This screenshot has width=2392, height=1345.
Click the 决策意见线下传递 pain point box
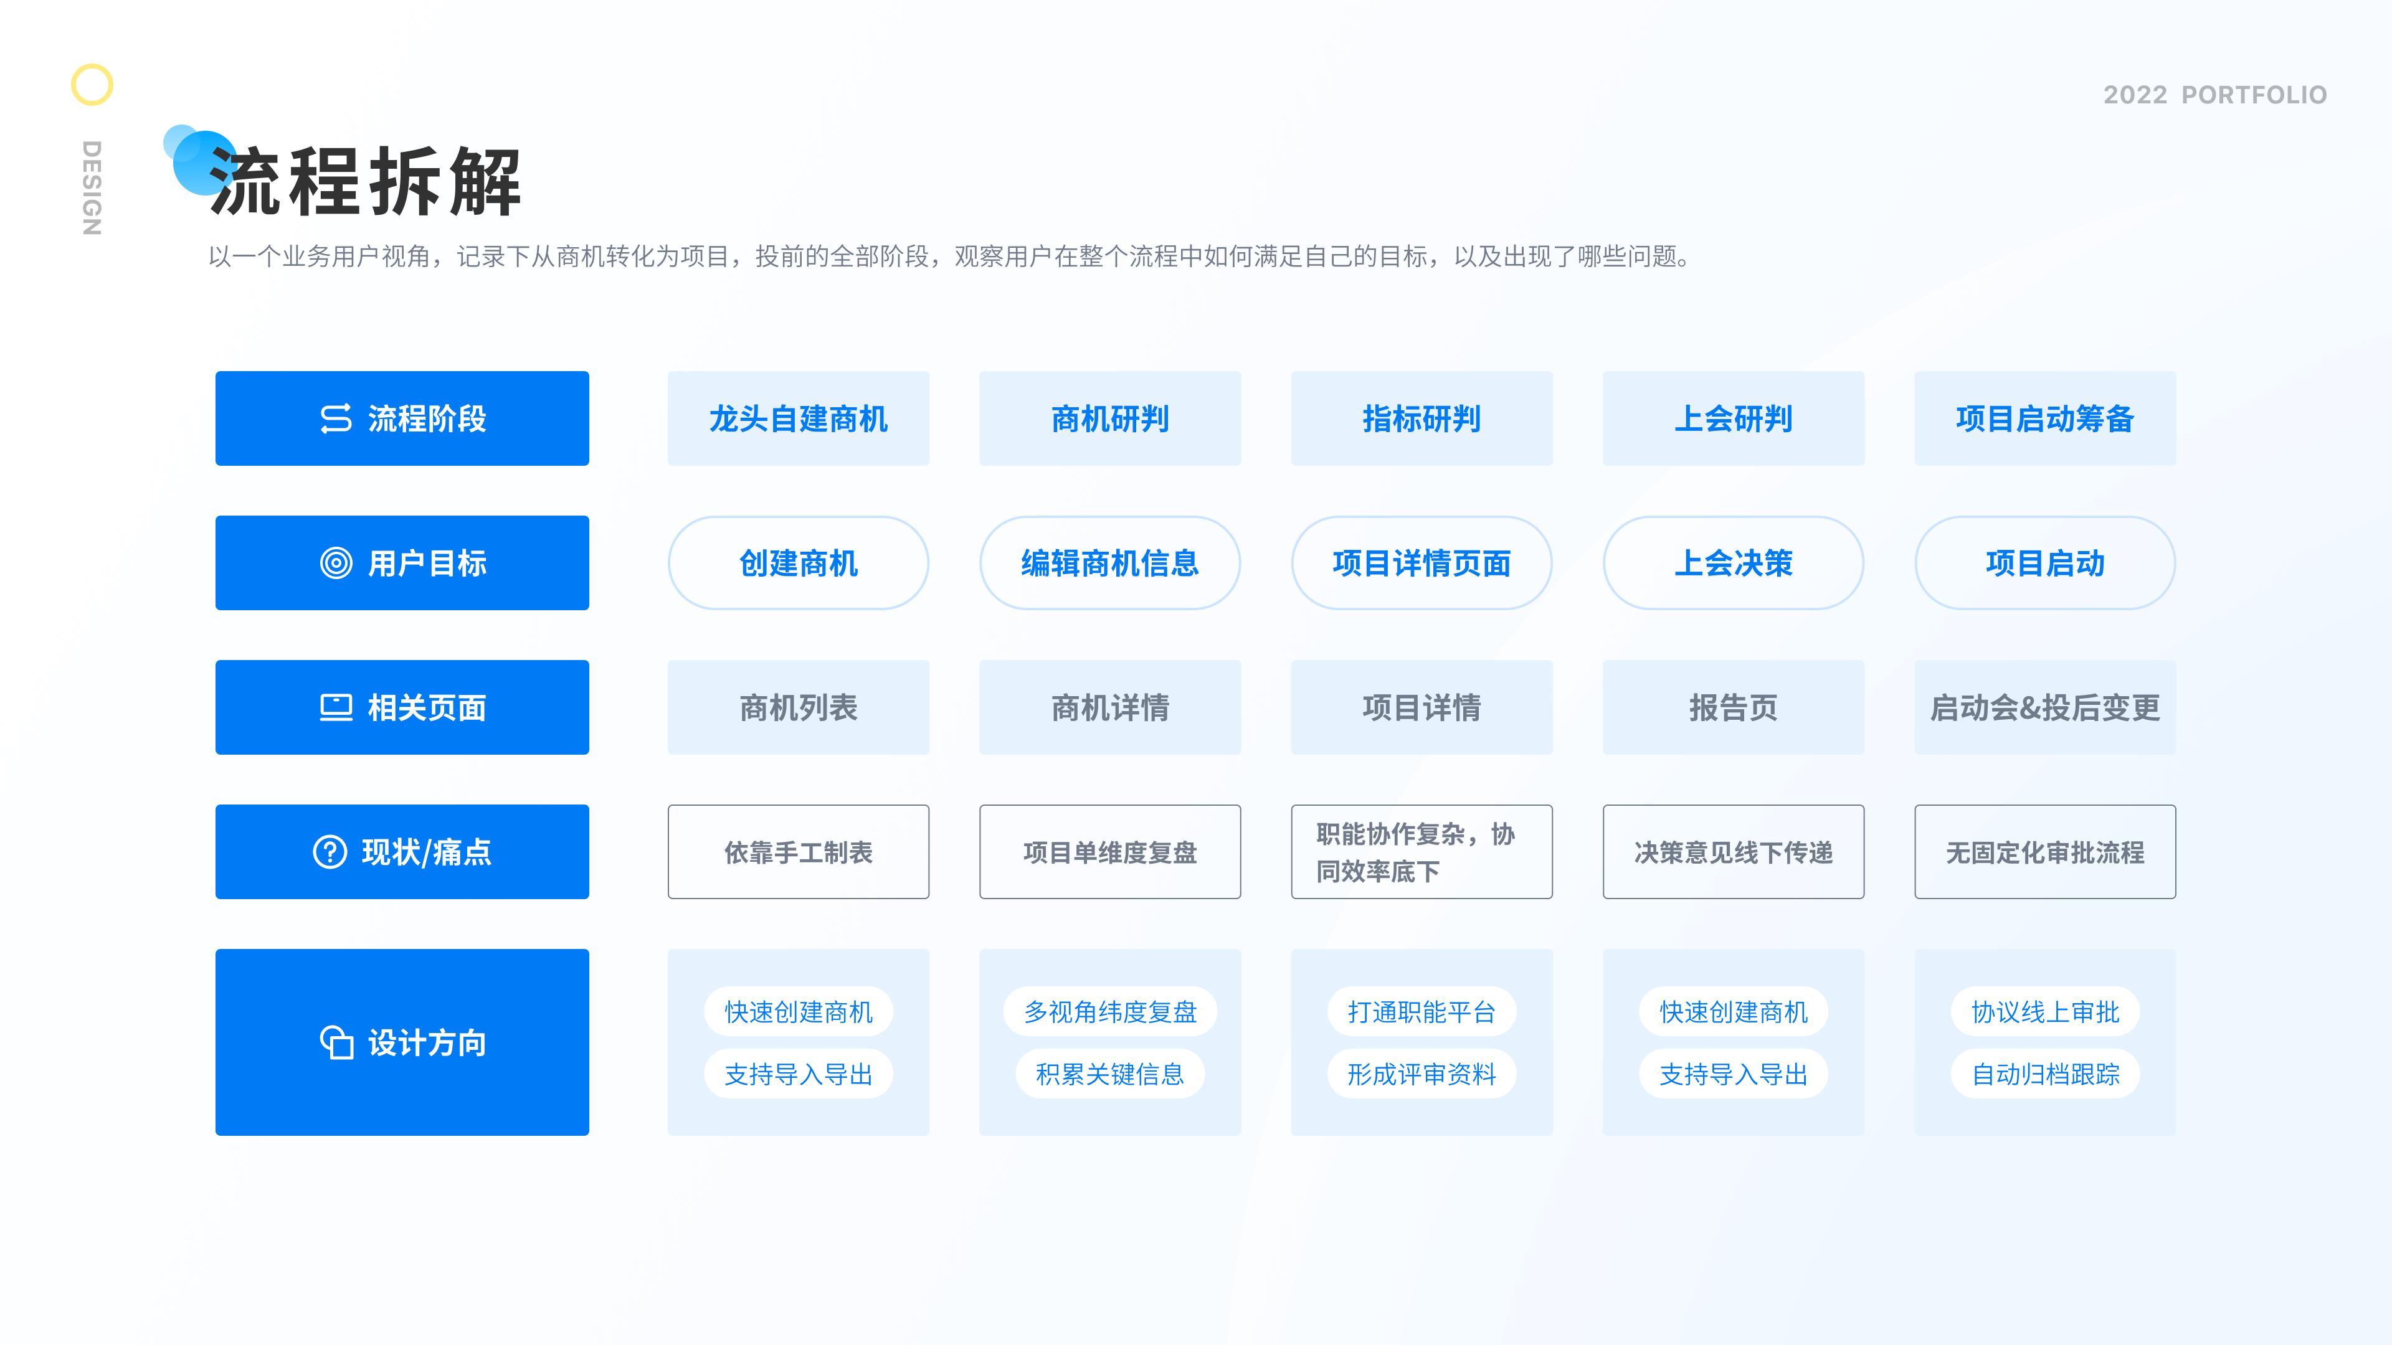pyautogui.click(x=1734, y=852)
